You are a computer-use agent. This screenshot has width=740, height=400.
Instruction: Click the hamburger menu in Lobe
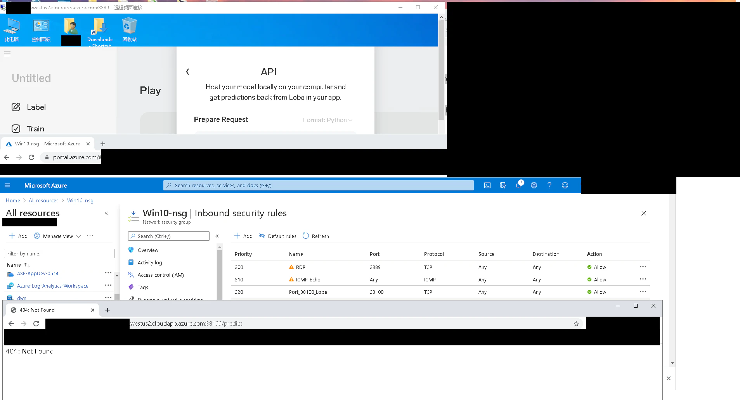point(7,54)
